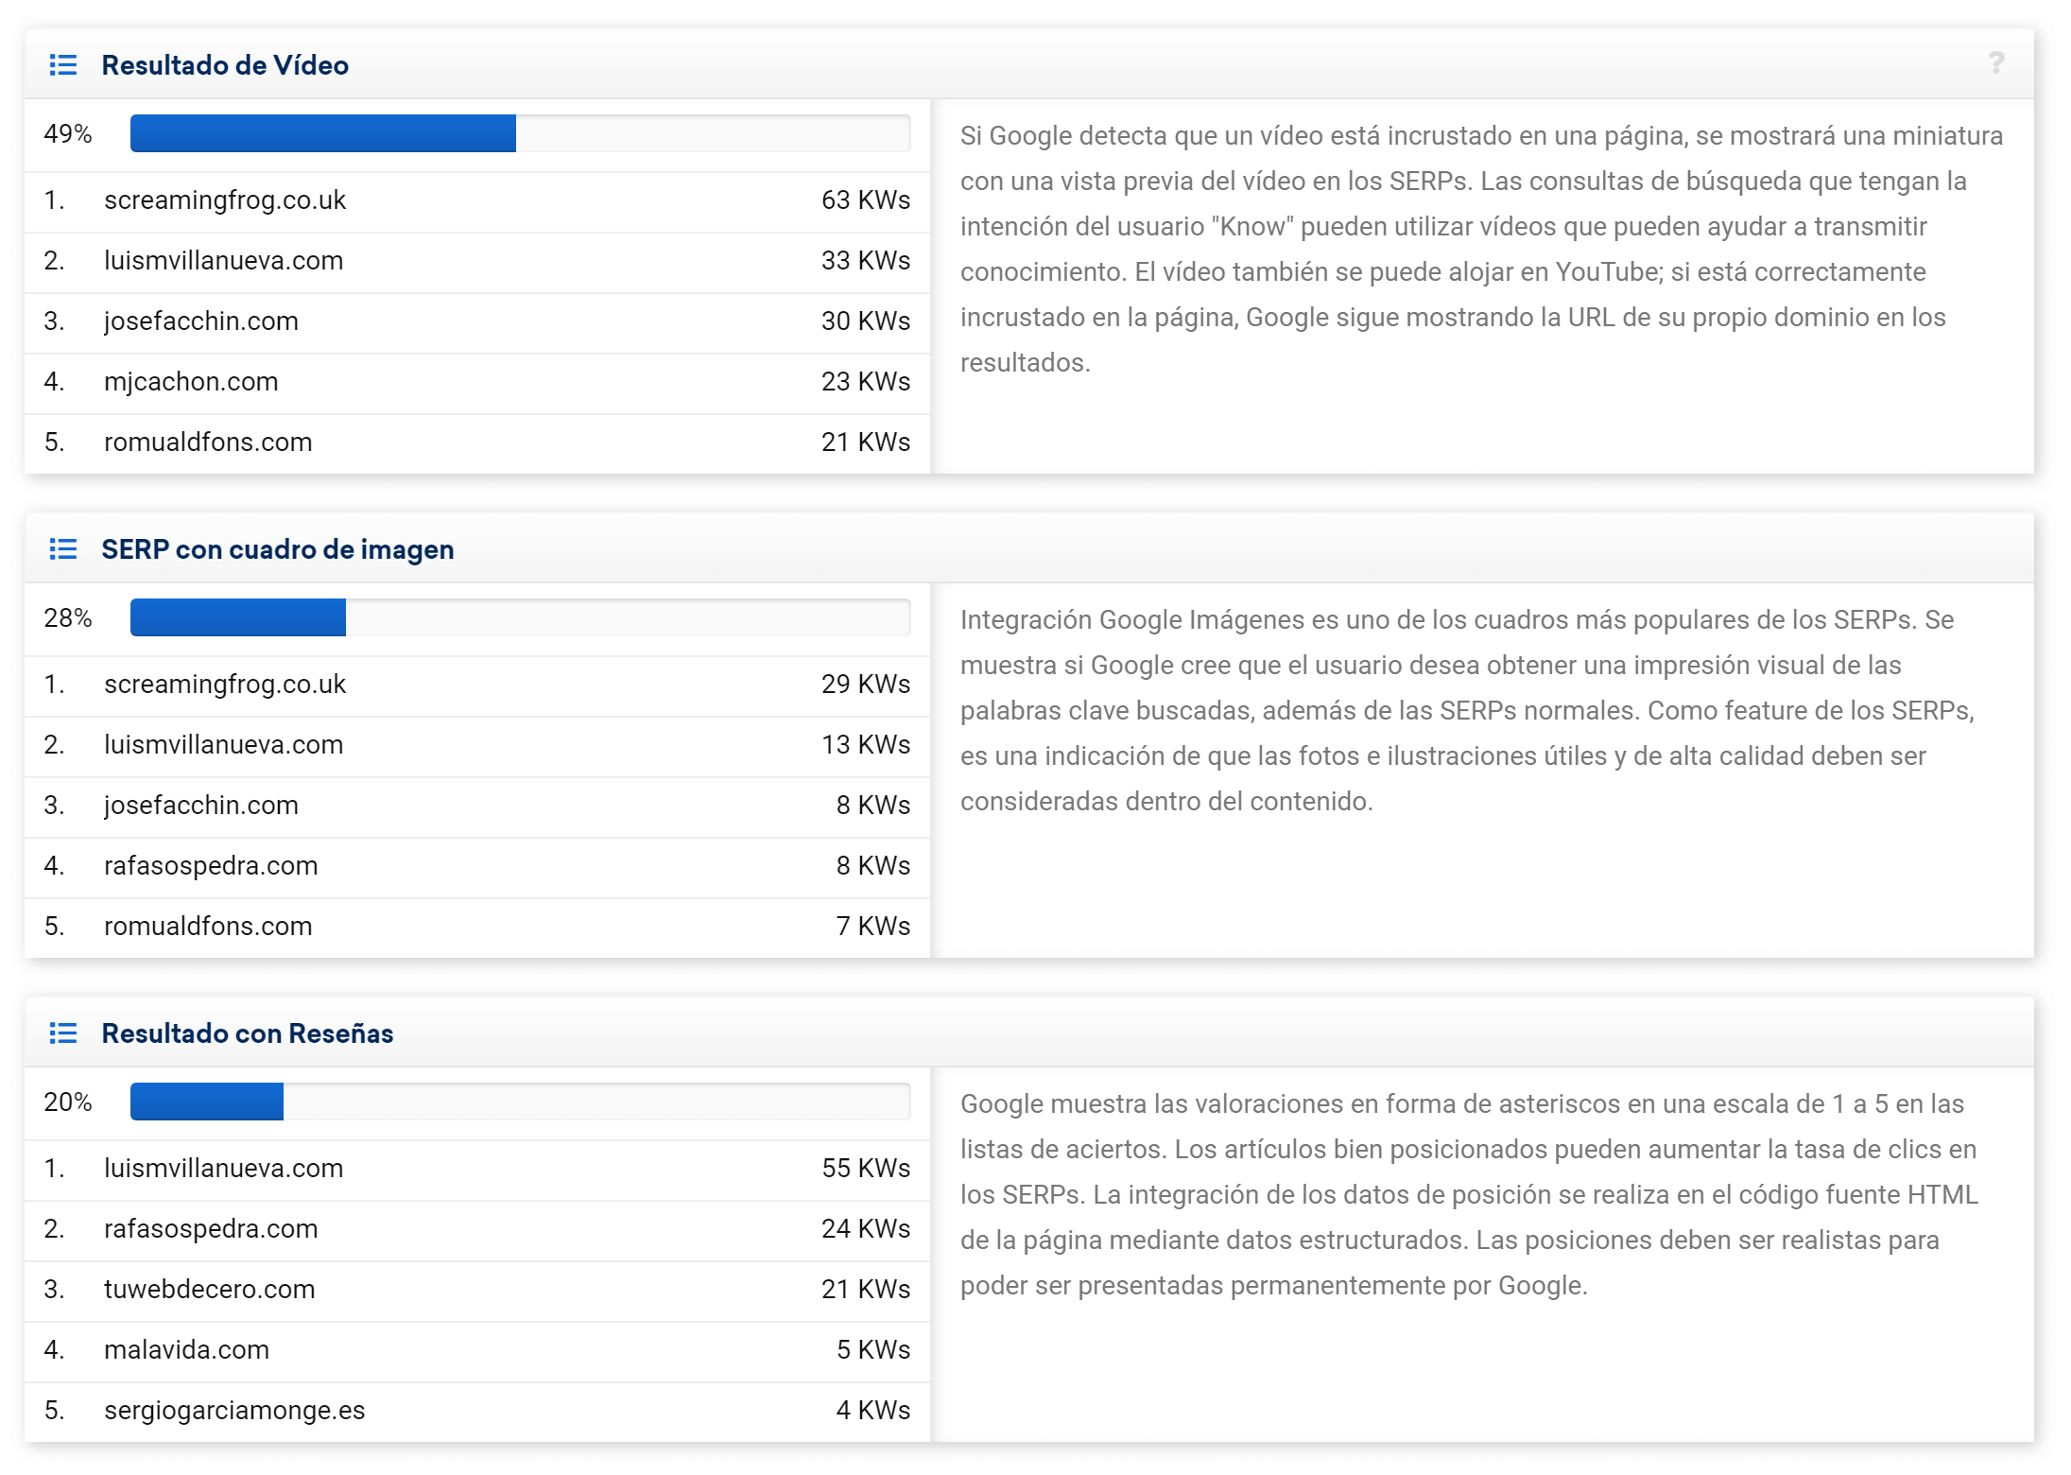Click the list icon beside SERP con cuadro de imagen
Screen dimensions: 2071x1475
coord(63,549)
